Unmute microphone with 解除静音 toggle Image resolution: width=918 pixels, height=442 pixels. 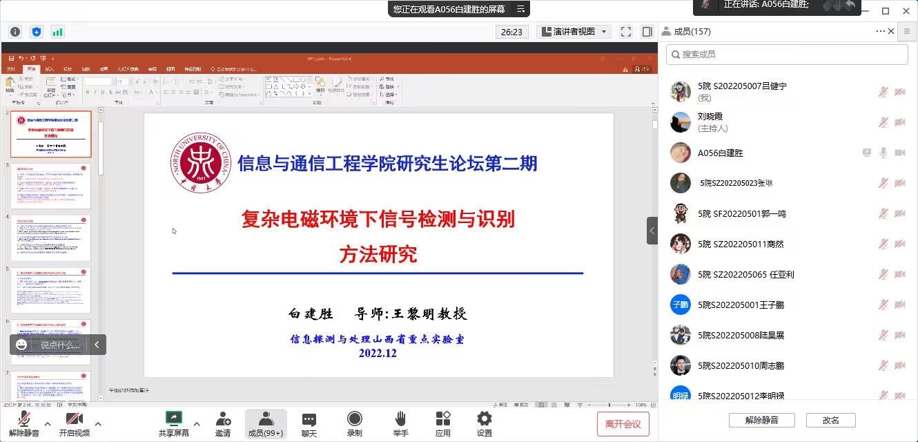[x=24, y=419]
